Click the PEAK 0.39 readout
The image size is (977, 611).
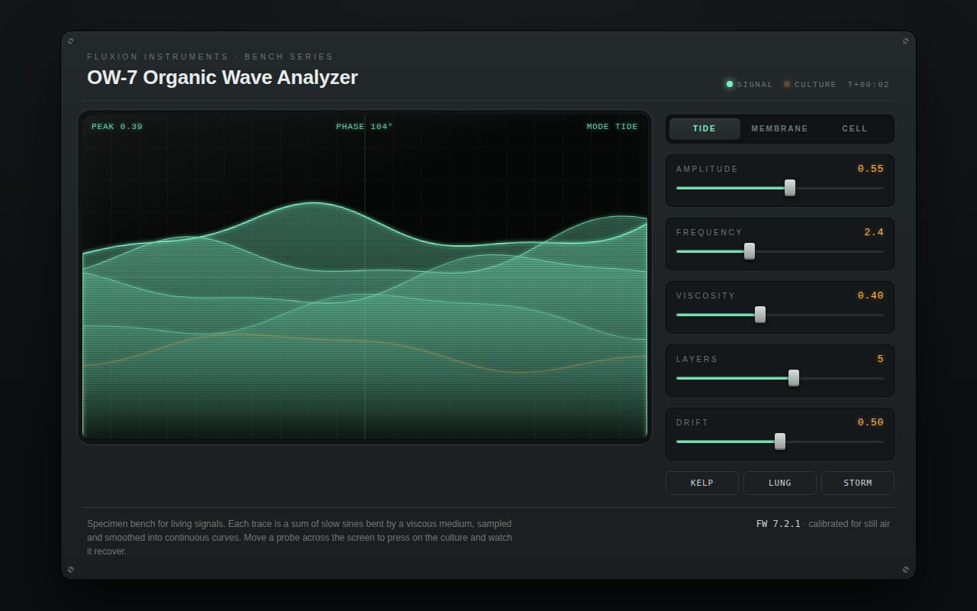pos(117,127)
